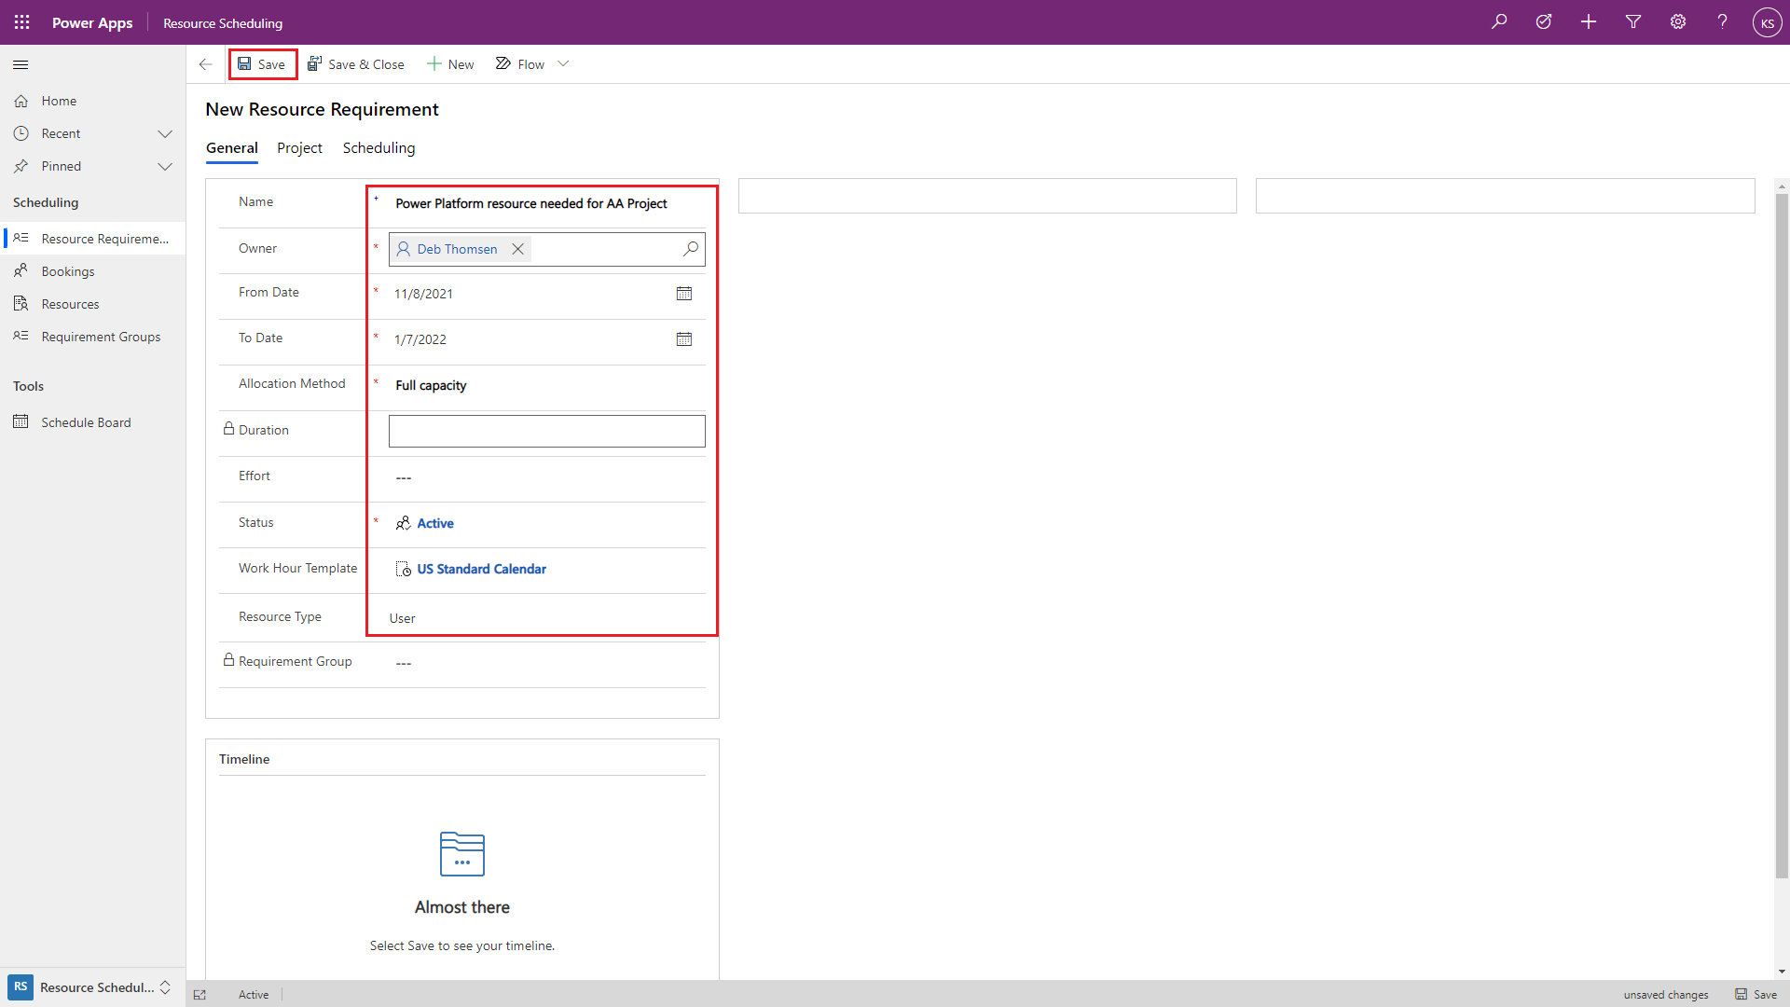Open the From Date calendar picker
Screen dimensions: 1790x1007
pyautogui.click(x=684, y=294)
